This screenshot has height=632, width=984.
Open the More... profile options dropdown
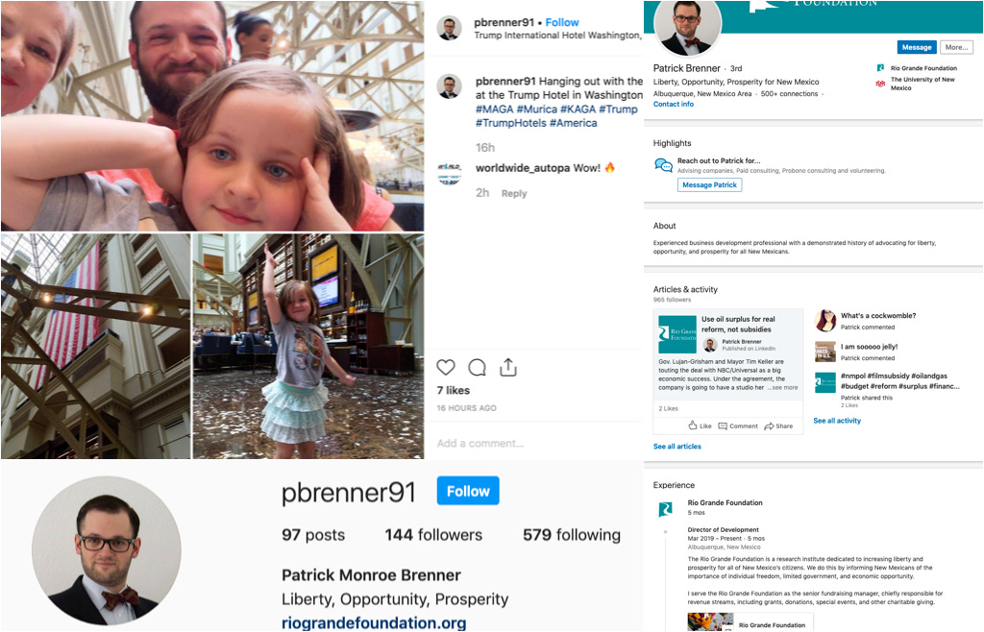coord(956,47)
